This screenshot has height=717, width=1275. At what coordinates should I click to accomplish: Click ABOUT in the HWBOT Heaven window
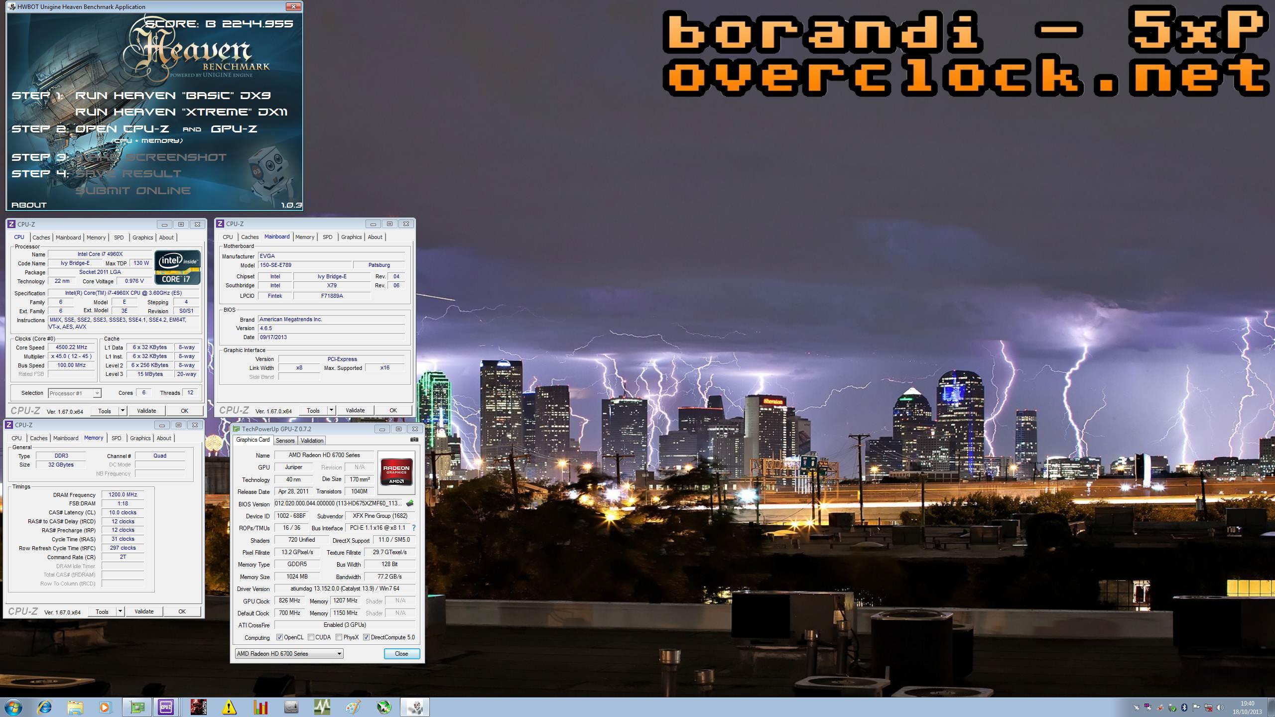tap(29, 205)
